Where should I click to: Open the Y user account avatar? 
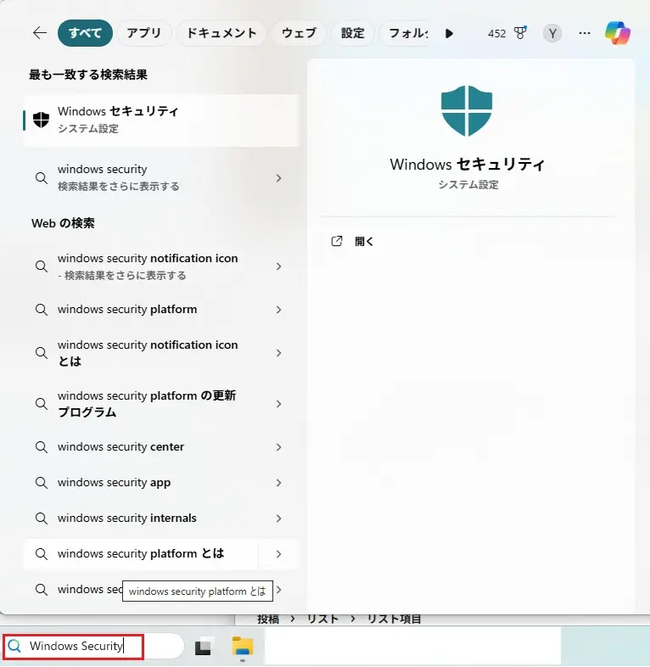552,33
